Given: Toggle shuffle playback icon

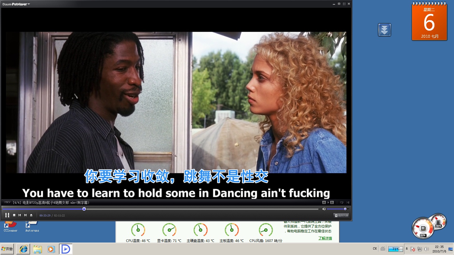Looking at the screenshot, I should (348, 203).
